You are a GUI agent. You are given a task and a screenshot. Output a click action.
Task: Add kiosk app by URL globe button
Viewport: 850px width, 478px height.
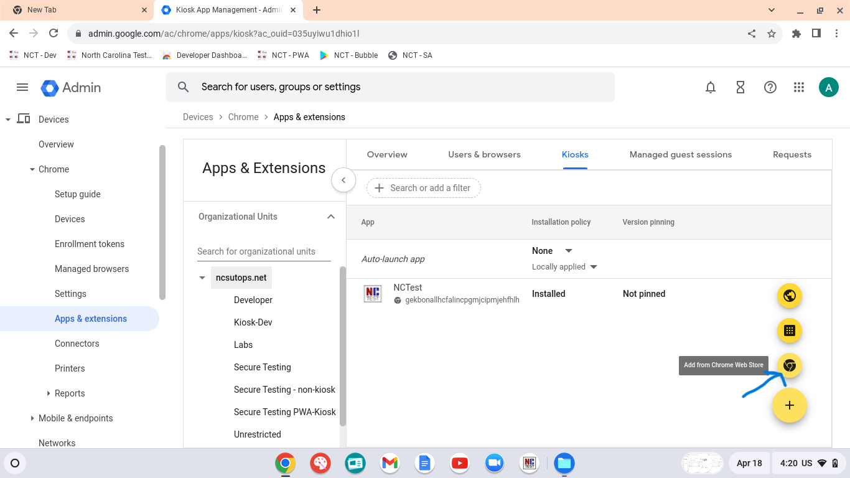[x=790, y=296]
